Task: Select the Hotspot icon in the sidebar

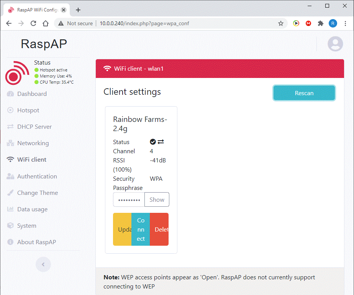Action: (10, 110)
